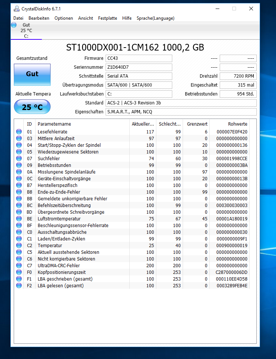This screenshot has height=359, width=276.
Task: Click the Seriennummer field Z1D640D7
Action: coord(139,67)
